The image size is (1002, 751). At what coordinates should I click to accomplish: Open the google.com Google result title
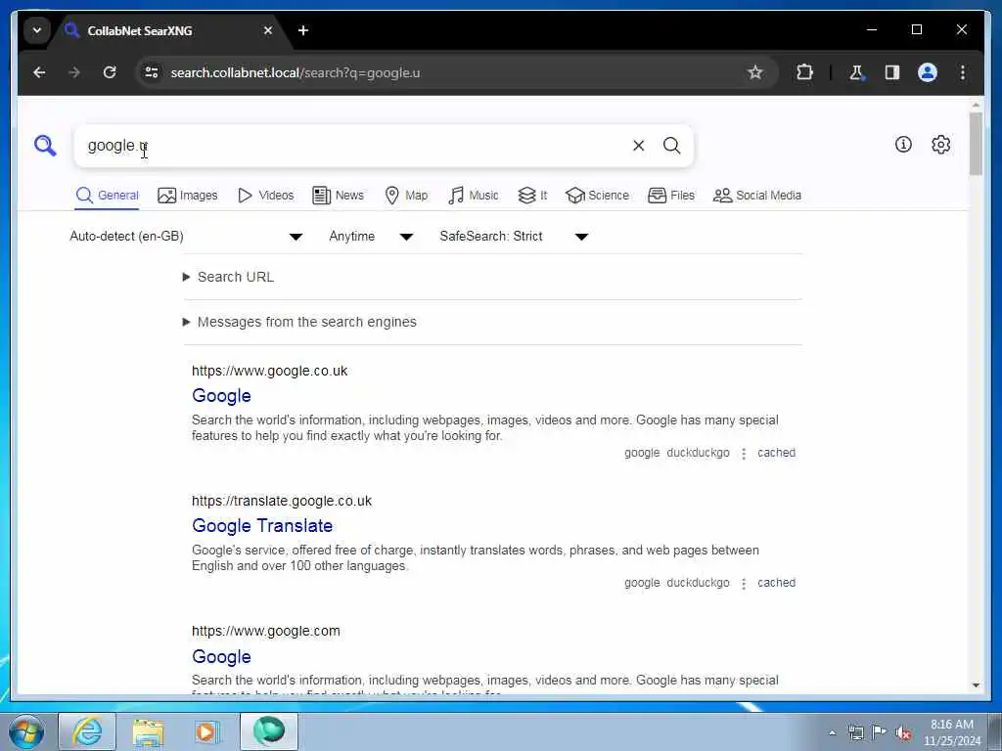[221, 656]
